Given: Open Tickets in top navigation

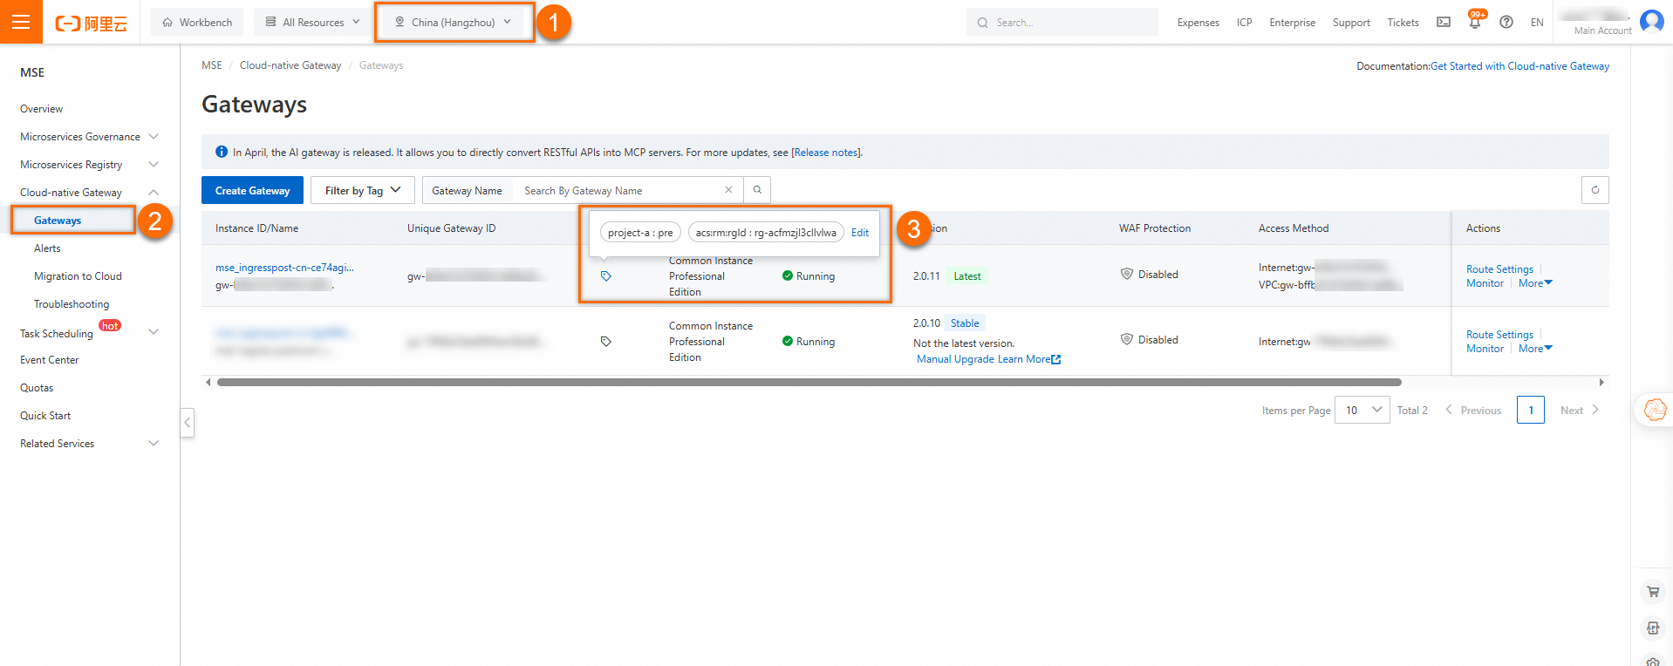Looking at the screenshot, I should (x=1403, y=23).
